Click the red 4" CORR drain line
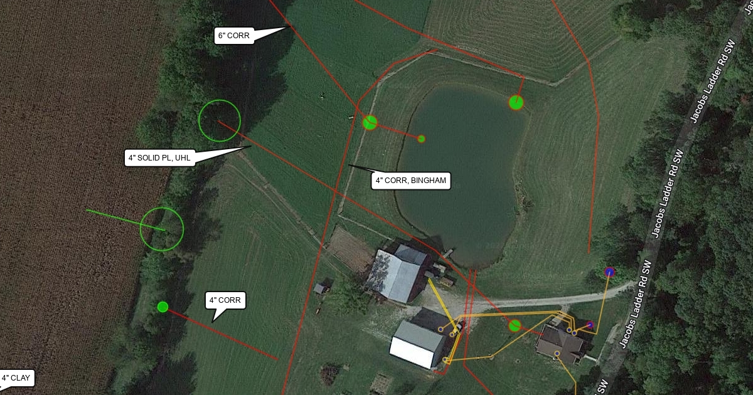 point(220,333)
